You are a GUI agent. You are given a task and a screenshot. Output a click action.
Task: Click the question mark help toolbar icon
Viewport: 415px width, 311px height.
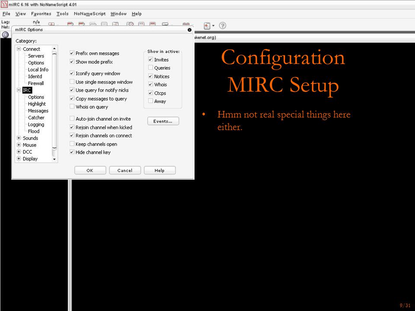pyautogui.click(x=223, y=25)
